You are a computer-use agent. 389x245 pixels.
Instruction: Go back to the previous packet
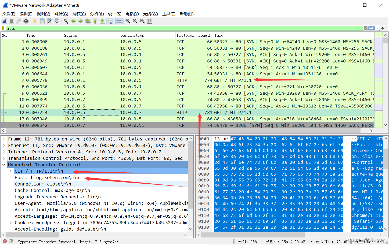pyautogui.click(x=73, y=21)
